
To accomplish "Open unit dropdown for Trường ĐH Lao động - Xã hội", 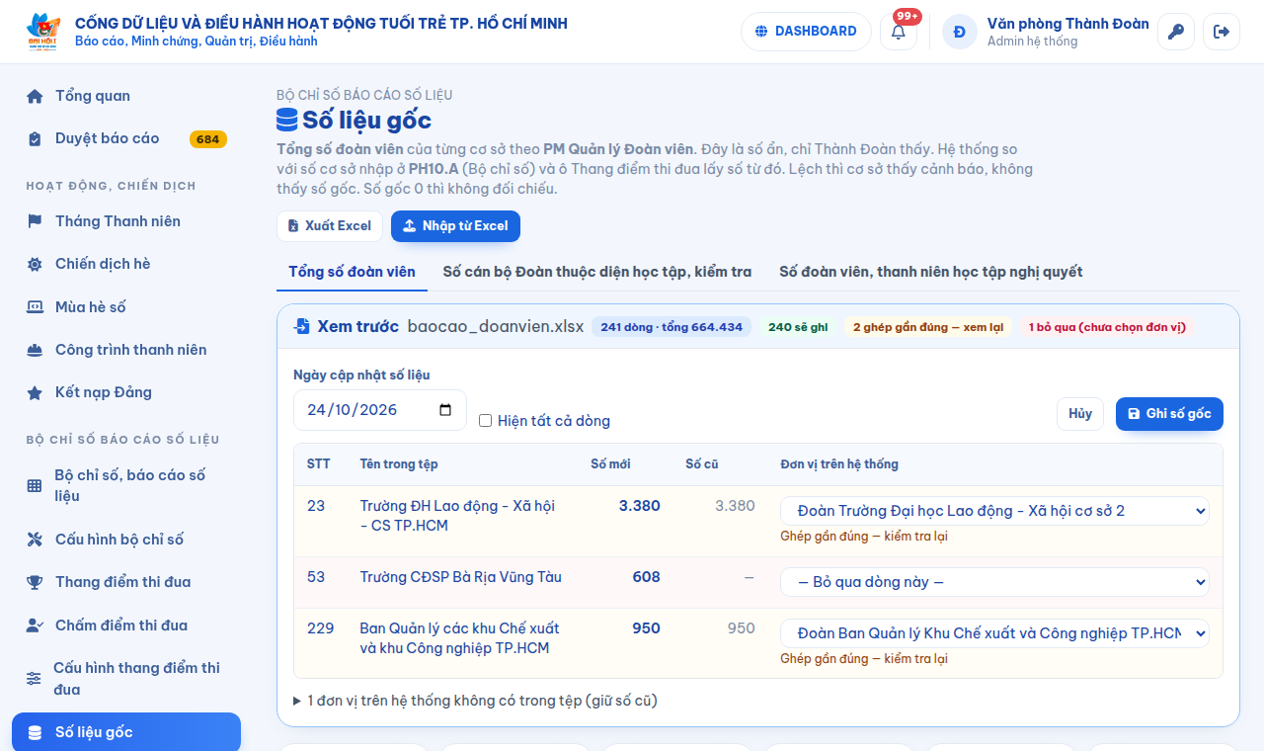I will [x=994, y=511].
